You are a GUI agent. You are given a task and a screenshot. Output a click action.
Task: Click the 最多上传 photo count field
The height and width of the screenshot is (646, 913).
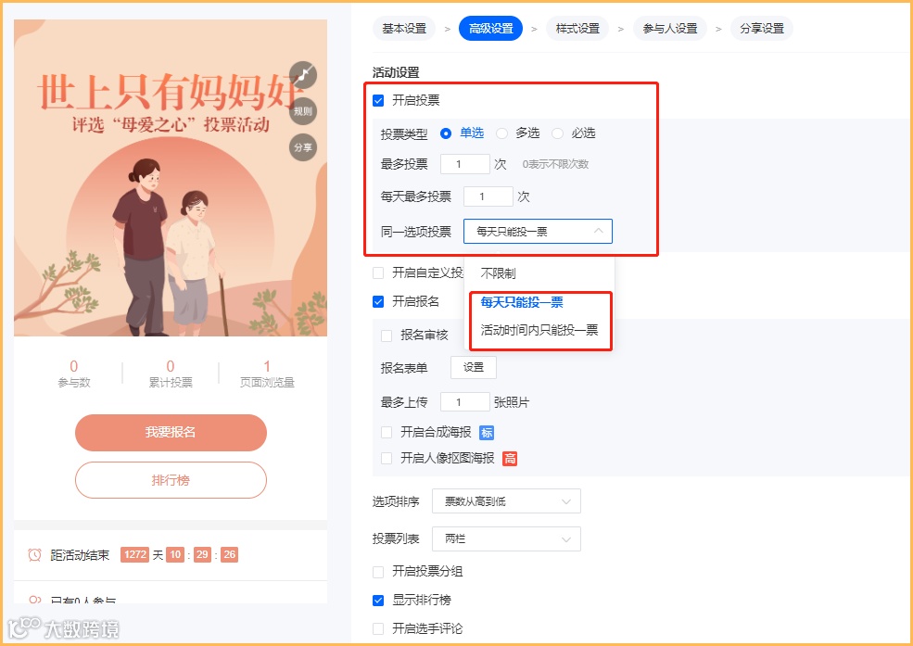tap(464, 402)
